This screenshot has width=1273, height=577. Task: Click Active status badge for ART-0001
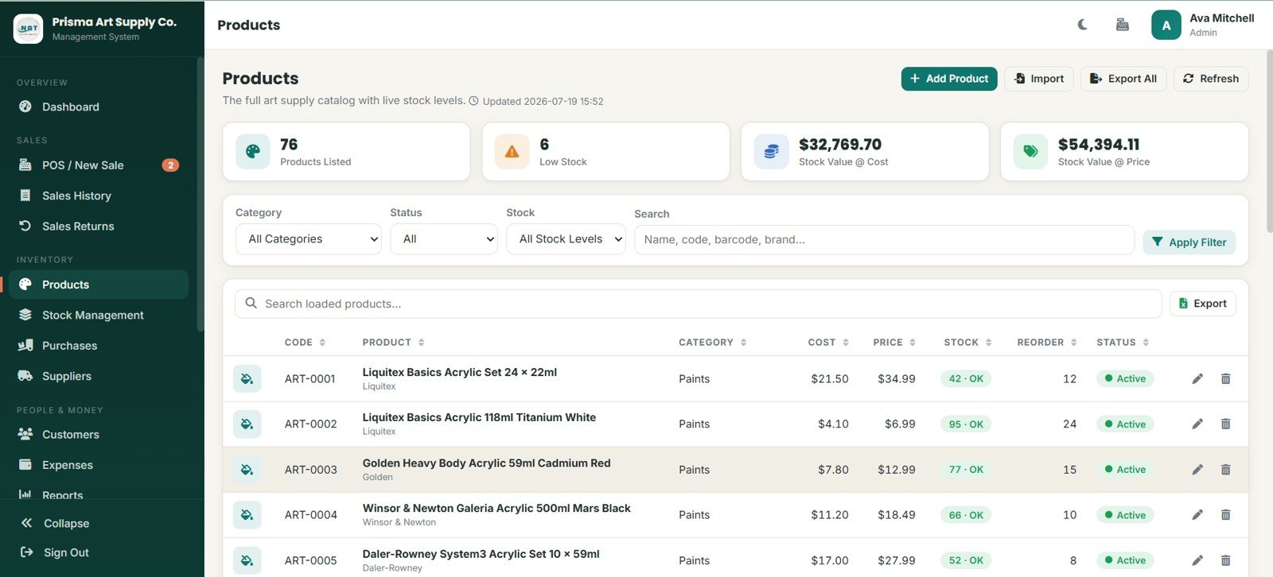pos(1125,379)
